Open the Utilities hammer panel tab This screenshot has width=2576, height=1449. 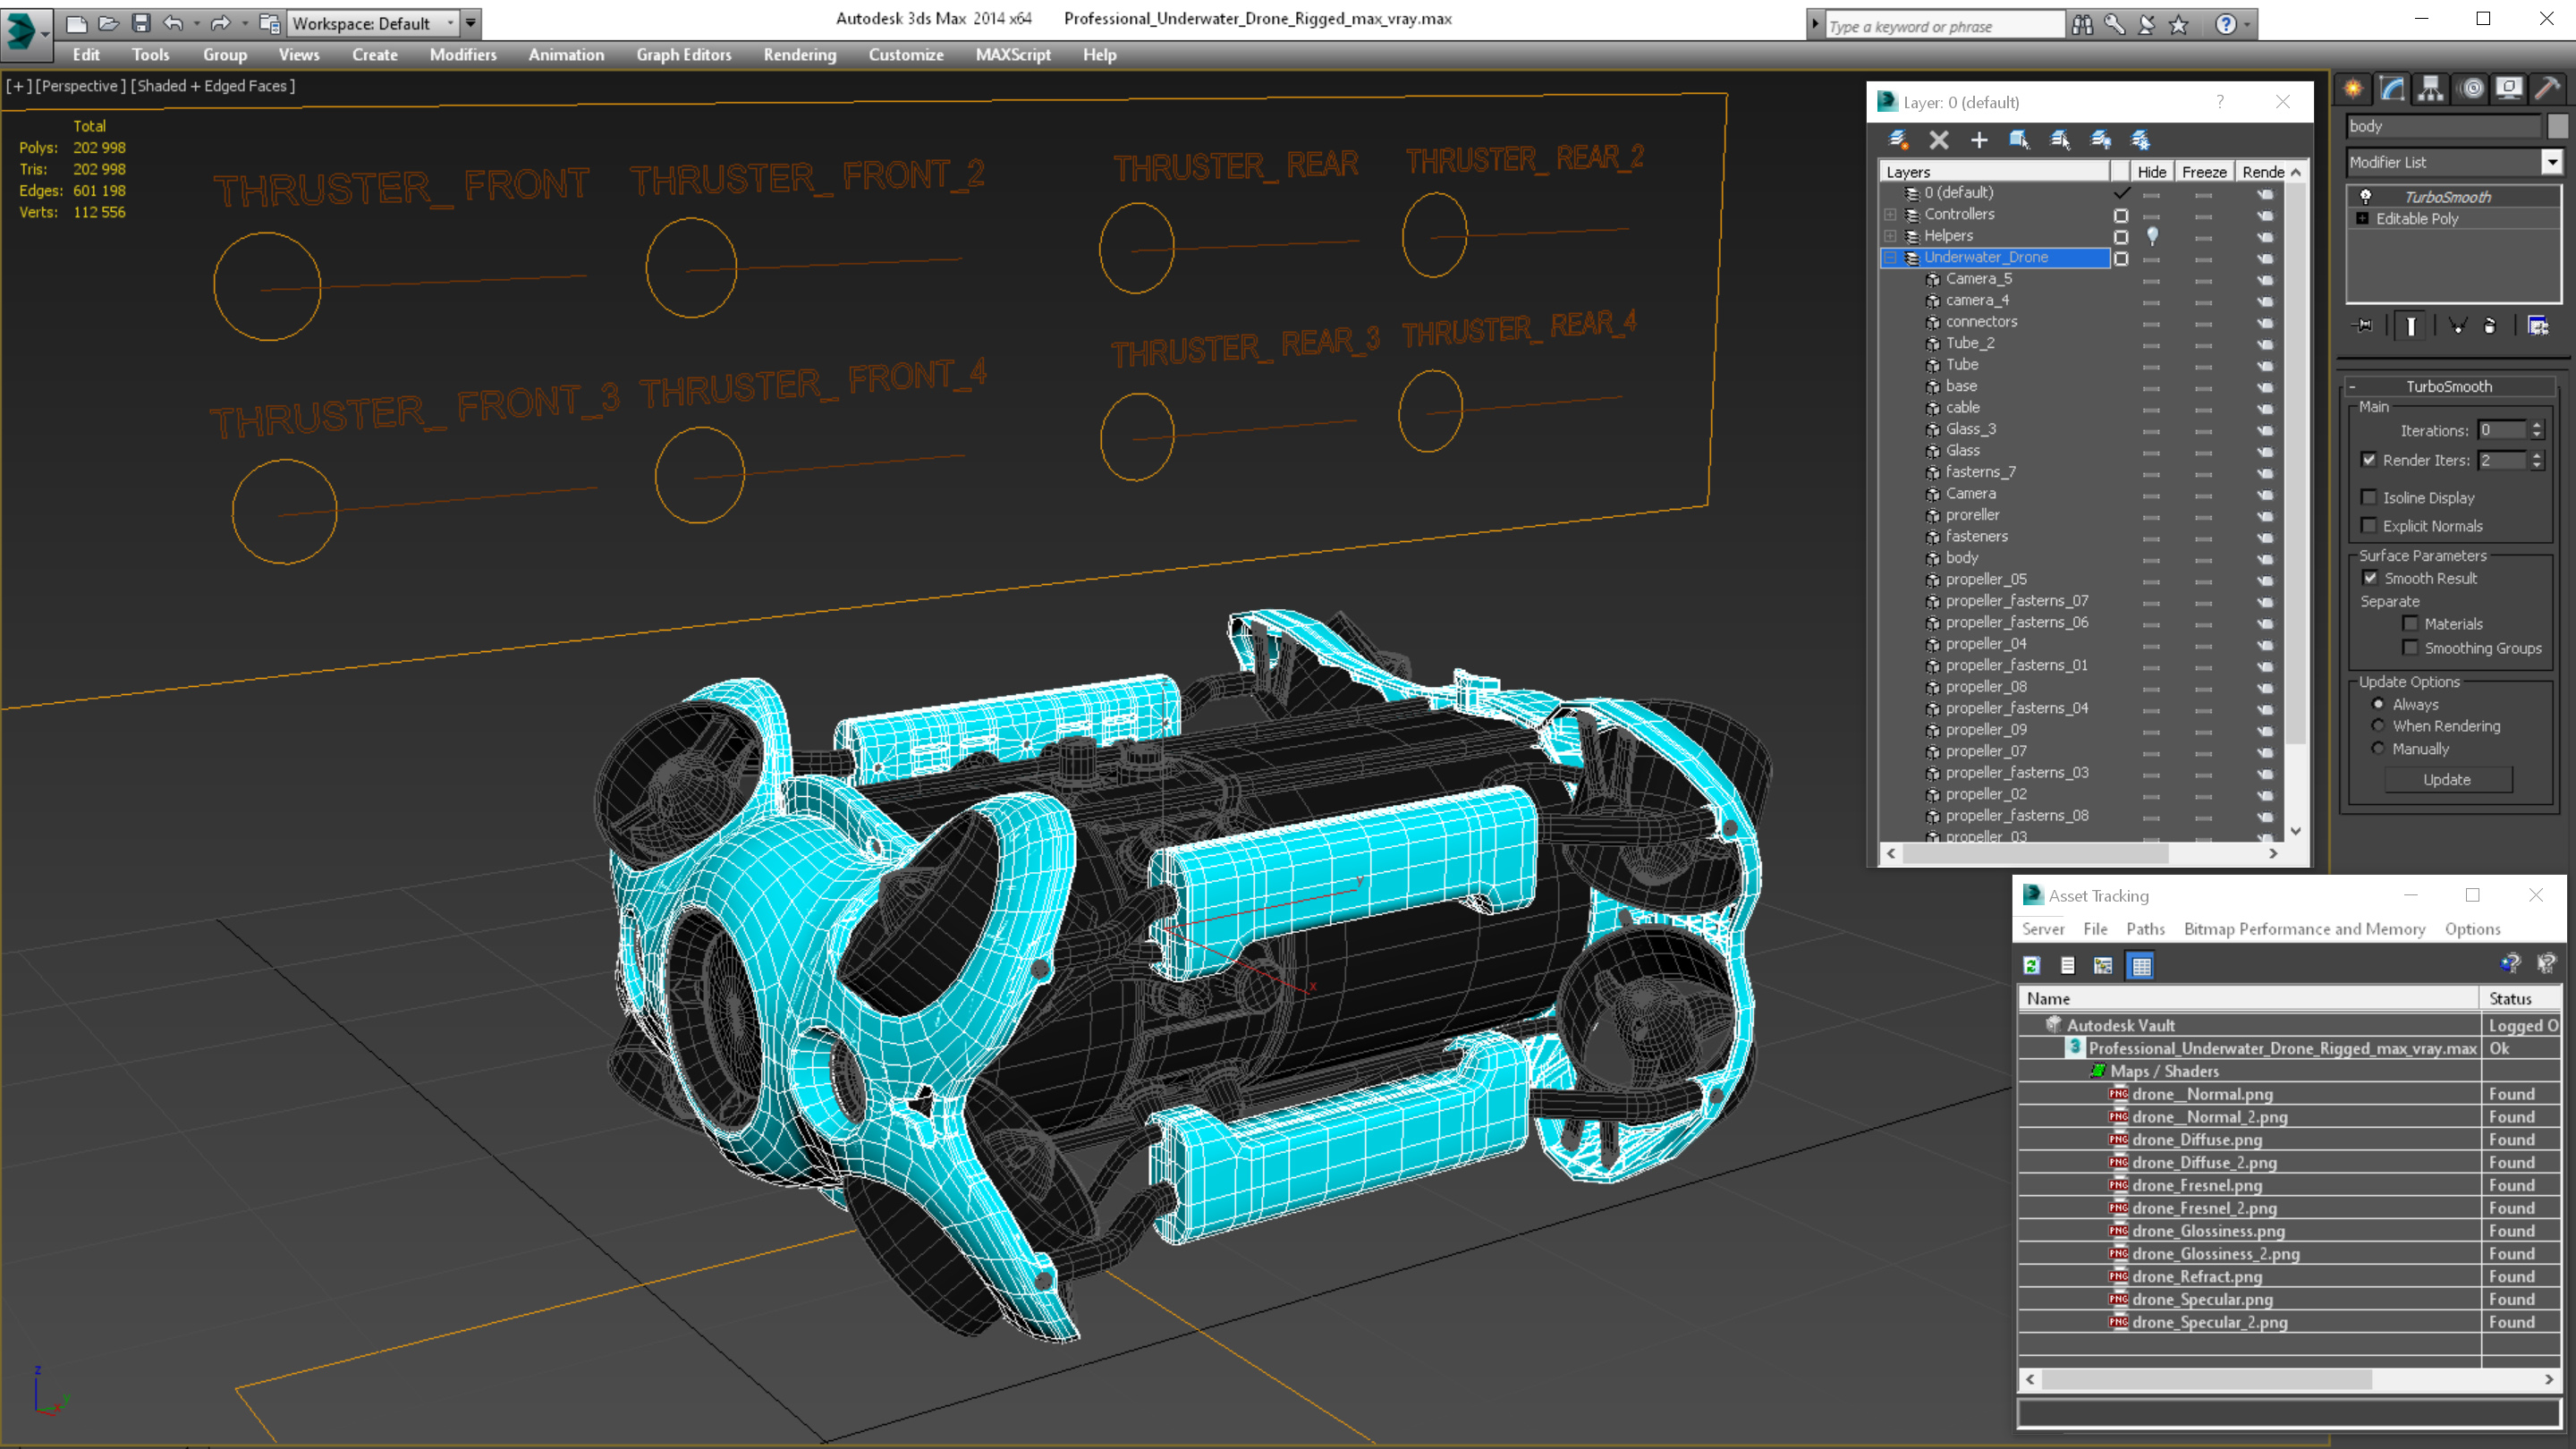(2547, 88)
